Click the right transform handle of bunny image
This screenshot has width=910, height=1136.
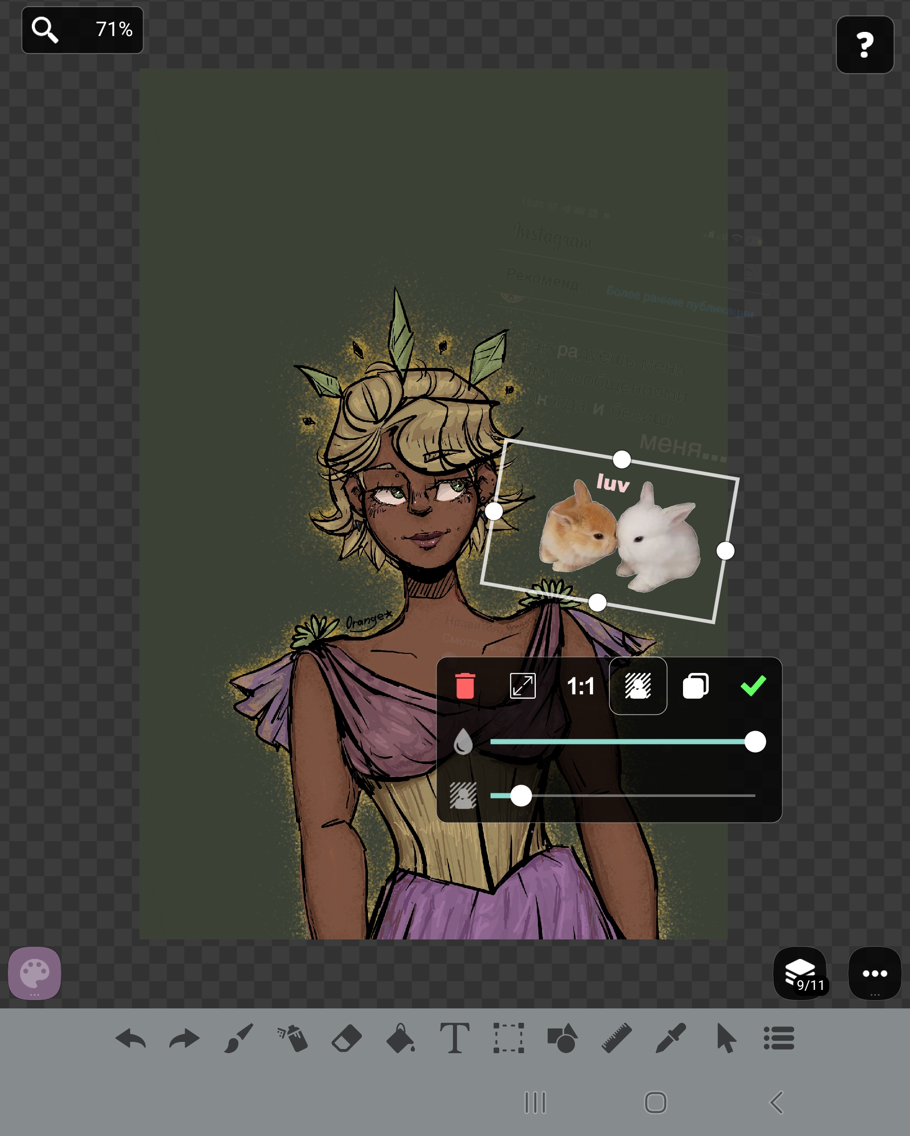[x=725, y=551]
